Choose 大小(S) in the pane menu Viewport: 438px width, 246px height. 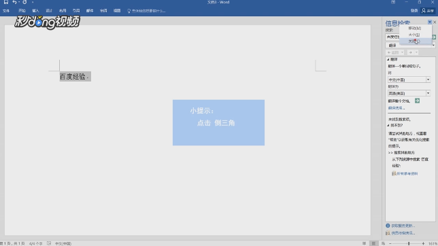click(415, 35)
